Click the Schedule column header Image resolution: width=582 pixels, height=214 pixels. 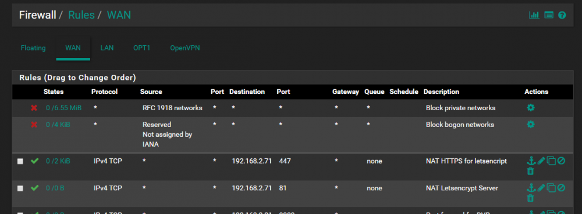[404, 92]
